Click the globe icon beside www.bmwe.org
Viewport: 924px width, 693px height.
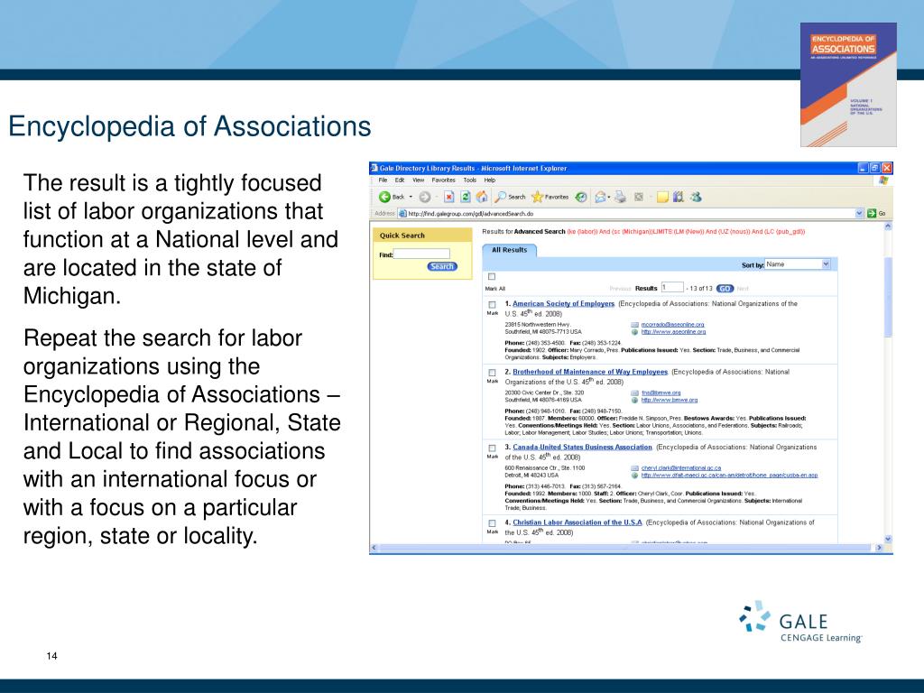point(634,400)
